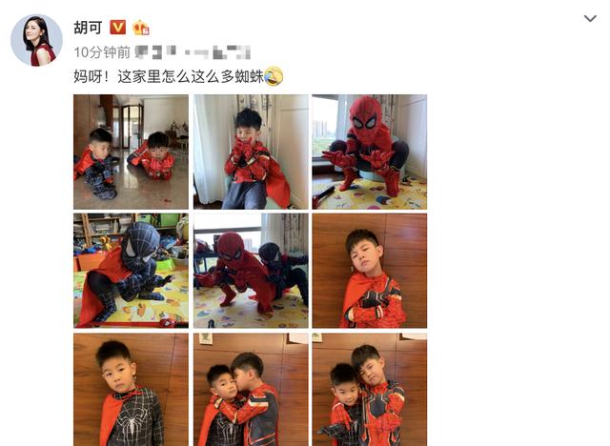The image size is (610, 446).
Task: Open photo of red and black Spider-Men together
Action: [x=251, y=271]
